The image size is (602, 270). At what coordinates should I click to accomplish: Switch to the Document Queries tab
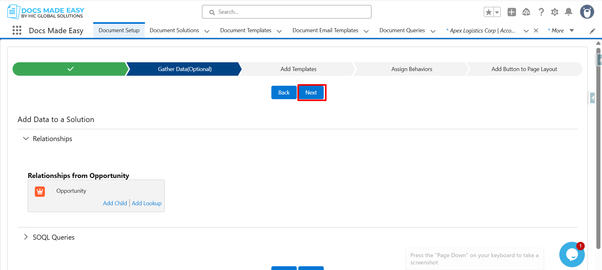click(402, 30)
